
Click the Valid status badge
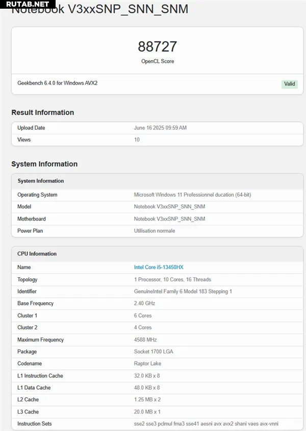290,84
